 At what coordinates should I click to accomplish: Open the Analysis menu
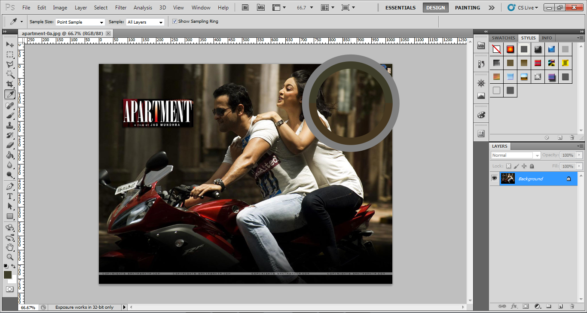point(143,8)
